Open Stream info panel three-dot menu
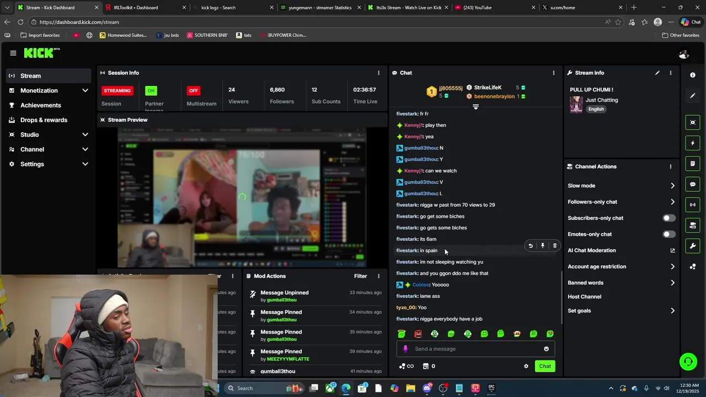The height and width of the screenshot is (397, 706). coord(671,73)
